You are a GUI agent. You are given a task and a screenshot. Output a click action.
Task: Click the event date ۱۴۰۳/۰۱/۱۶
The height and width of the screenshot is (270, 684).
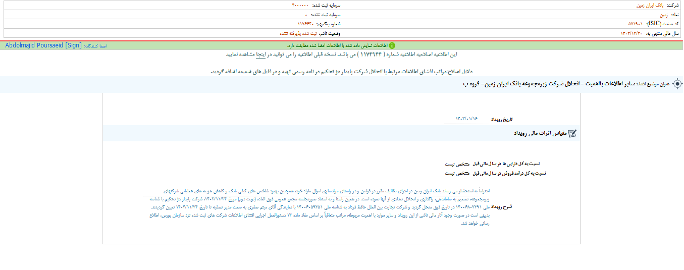466,119
